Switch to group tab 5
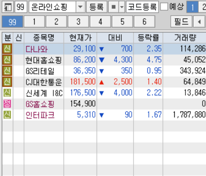 [x=122, y=22]
